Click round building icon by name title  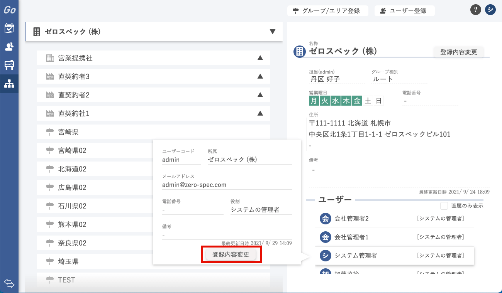point(300,52)
